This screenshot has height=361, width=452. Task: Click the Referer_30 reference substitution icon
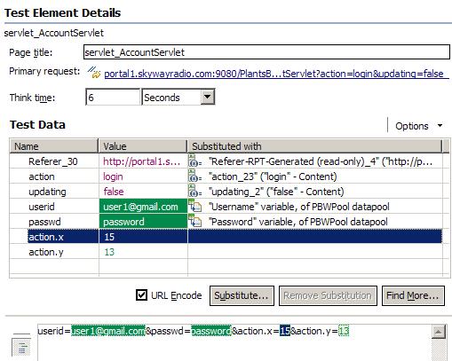[194, 161]
